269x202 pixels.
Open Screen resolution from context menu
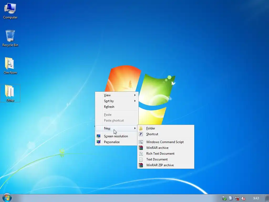click(117, 136)
